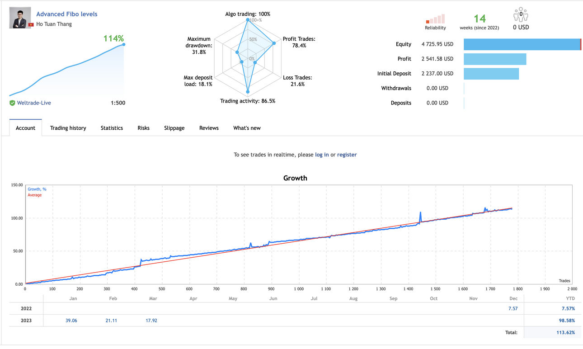Screen dimensions: 583x349
Task: Click the Profit bar
Action: pos(495,59)
